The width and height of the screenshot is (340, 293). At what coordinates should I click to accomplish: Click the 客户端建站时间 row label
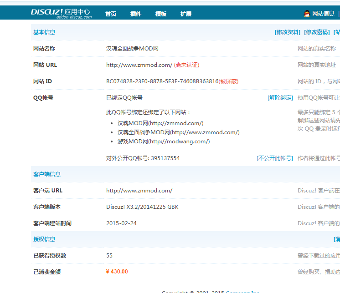52,223
